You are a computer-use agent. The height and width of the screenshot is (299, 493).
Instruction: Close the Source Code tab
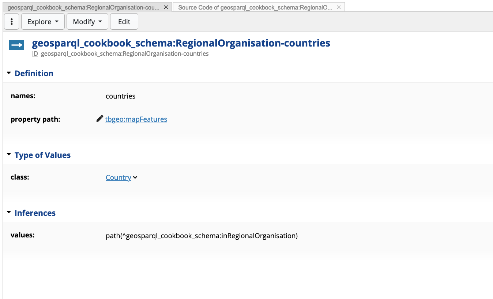tap(339, 7)
